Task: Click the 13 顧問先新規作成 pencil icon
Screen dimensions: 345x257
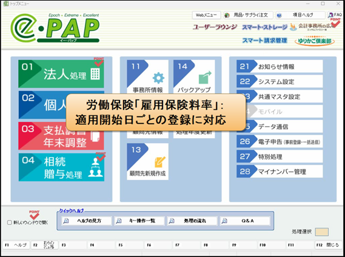Action: 159,162
